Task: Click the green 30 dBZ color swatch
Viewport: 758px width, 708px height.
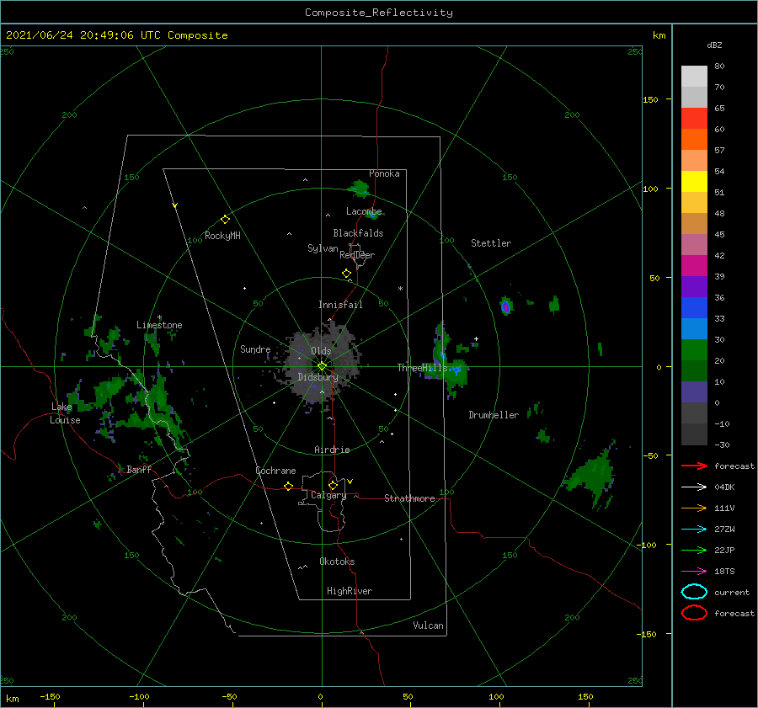Action: click(x=694, y=350)
